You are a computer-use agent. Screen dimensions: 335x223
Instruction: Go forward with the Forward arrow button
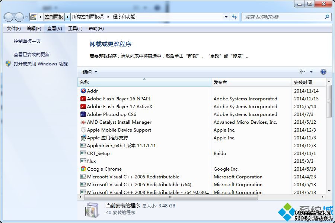point(19,17)
